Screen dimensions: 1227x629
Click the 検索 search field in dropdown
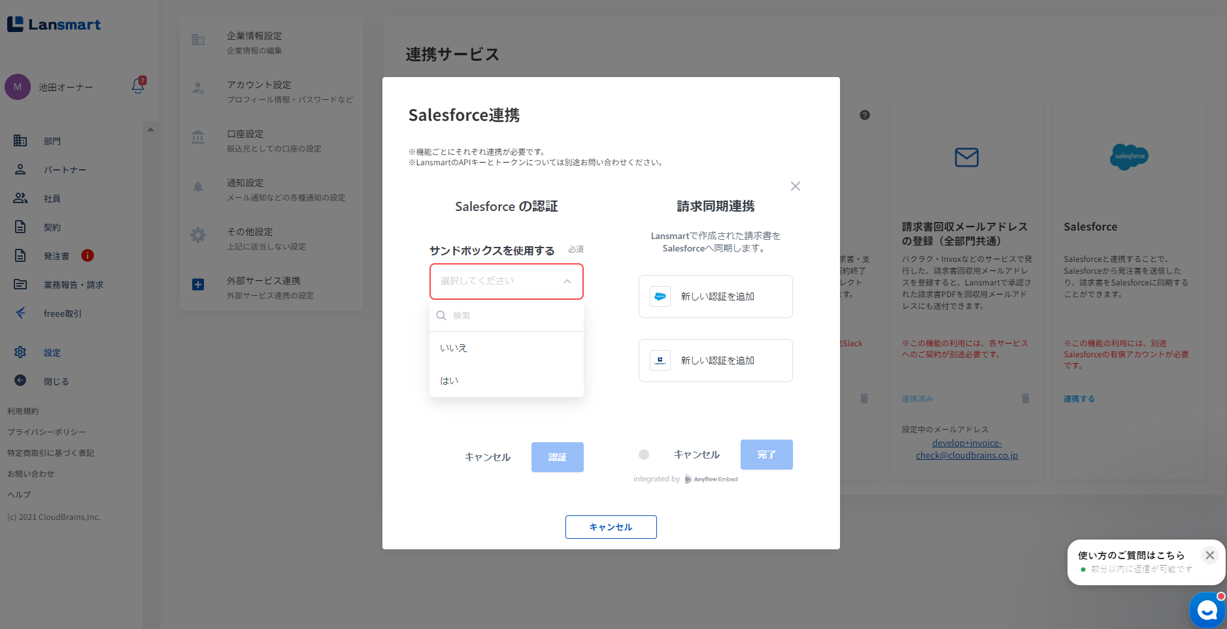(507, 315)
